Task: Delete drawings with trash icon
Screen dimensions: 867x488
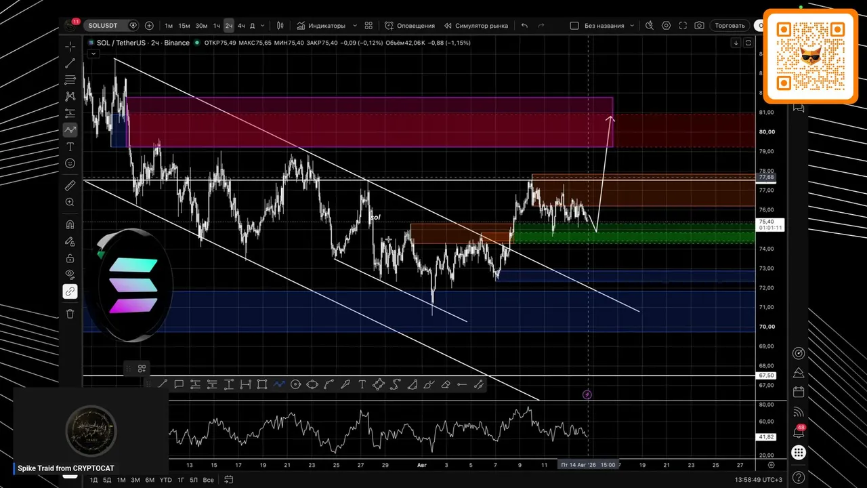Action: tap(70, 314)
